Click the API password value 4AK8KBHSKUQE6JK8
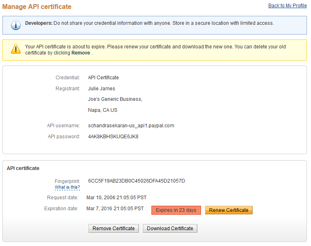The height and width of the screenshot is (246, 311). click(113, 137)
